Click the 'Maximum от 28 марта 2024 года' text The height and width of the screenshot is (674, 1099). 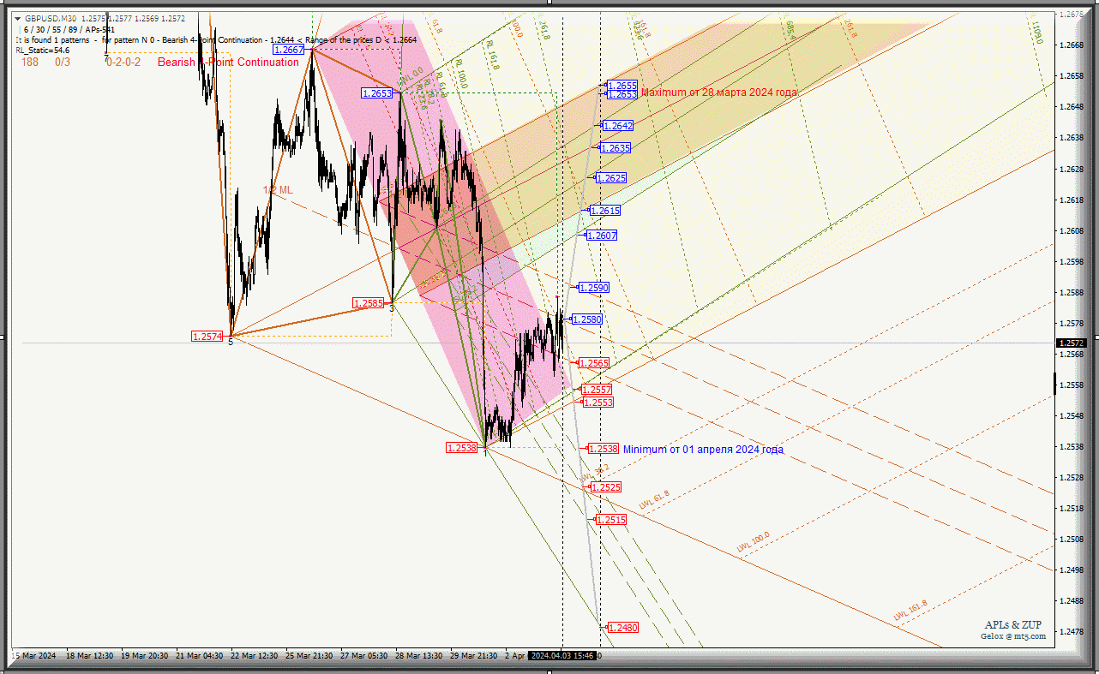pos(719,92)
